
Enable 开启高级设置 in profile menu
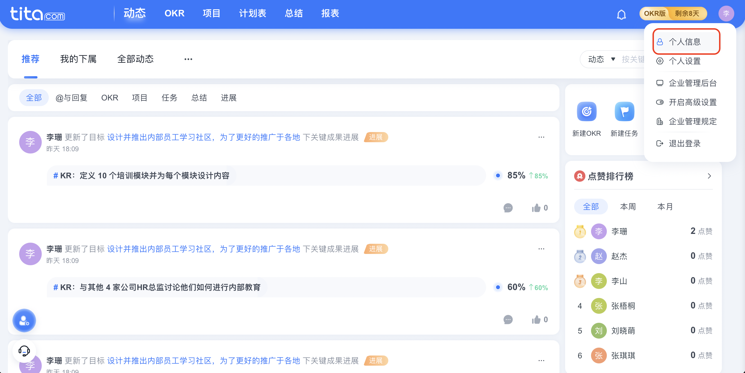692,102
